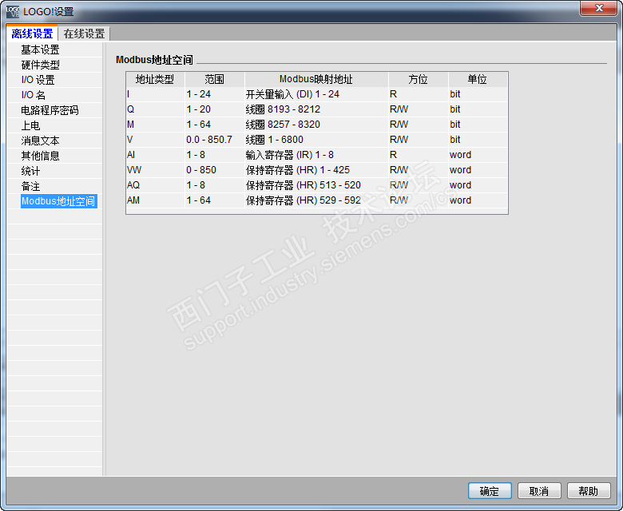The image size is (623, 511).
Task: Select 基本设置 in the sidebar
Action: [40, 50]
